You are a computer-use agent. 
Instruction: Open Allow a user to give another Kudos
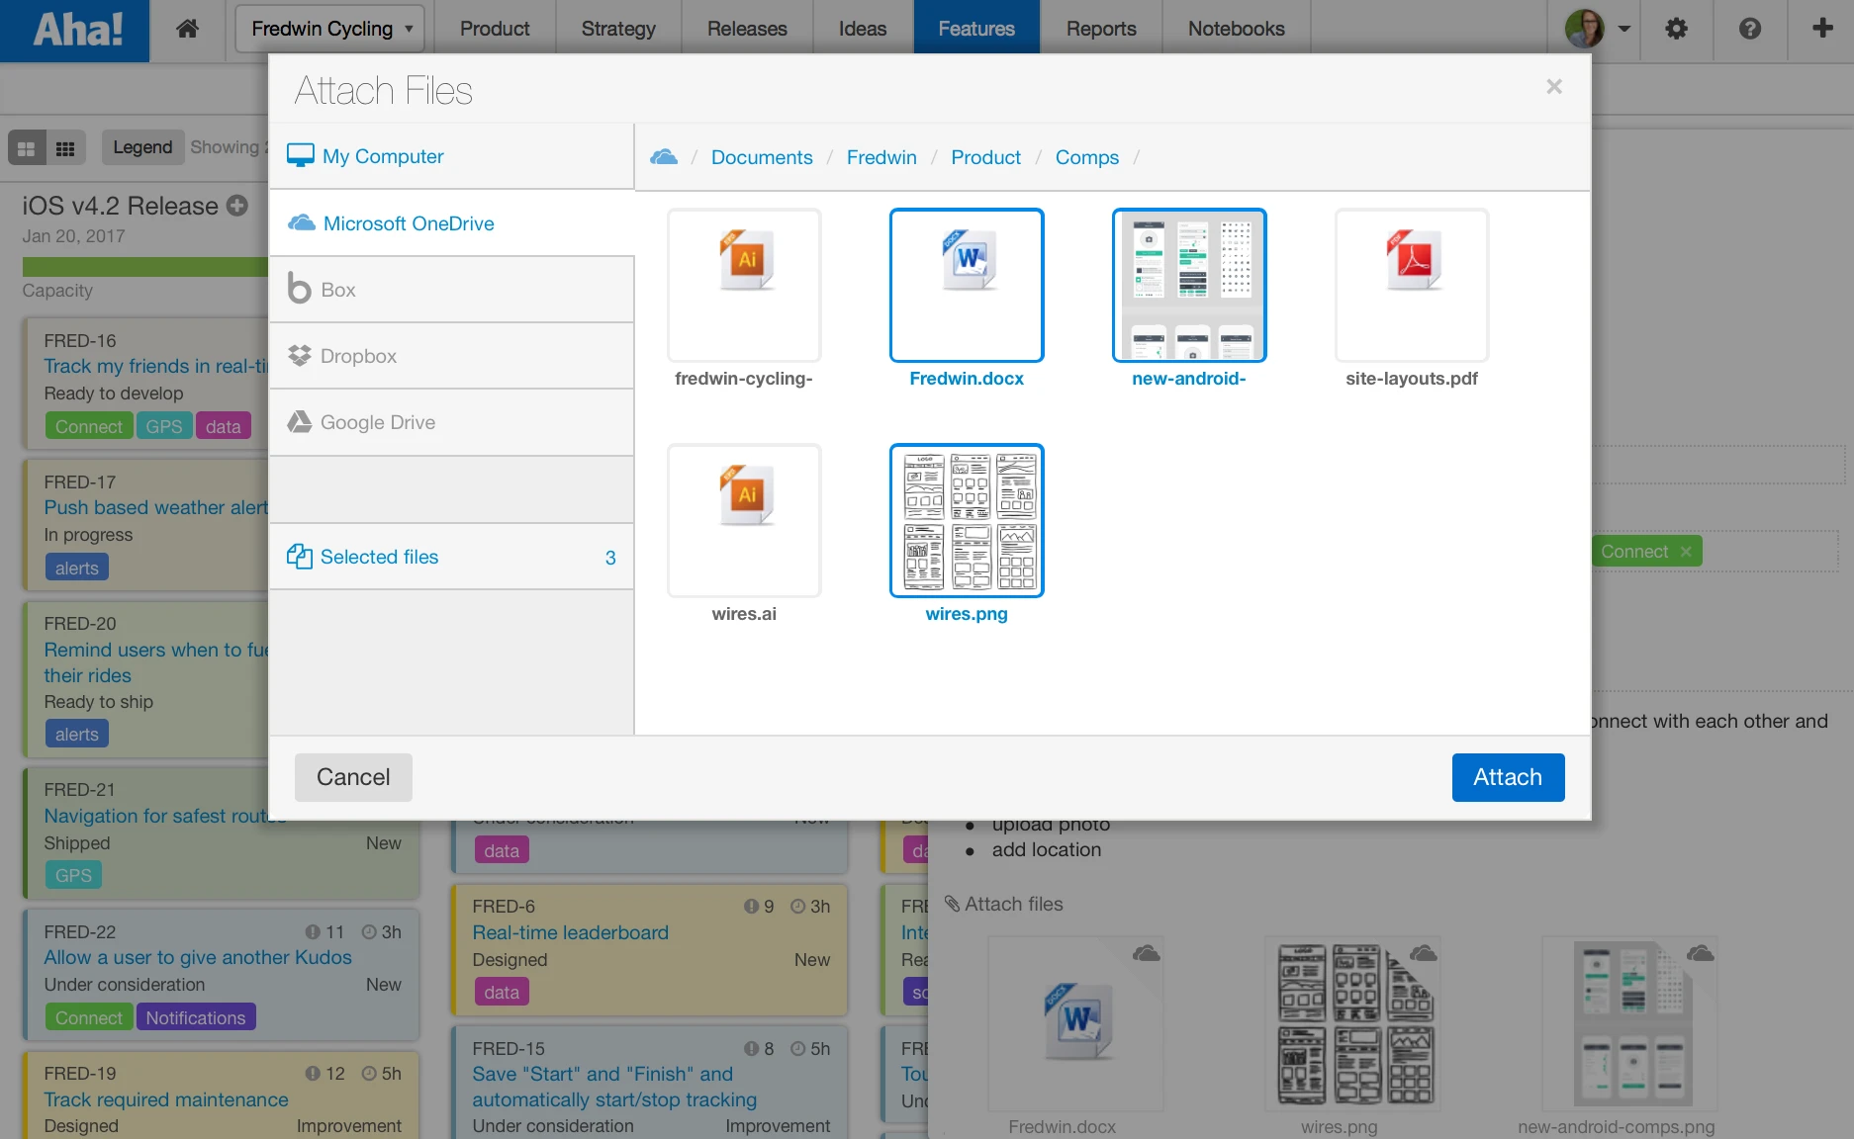[x=198, y=957]
